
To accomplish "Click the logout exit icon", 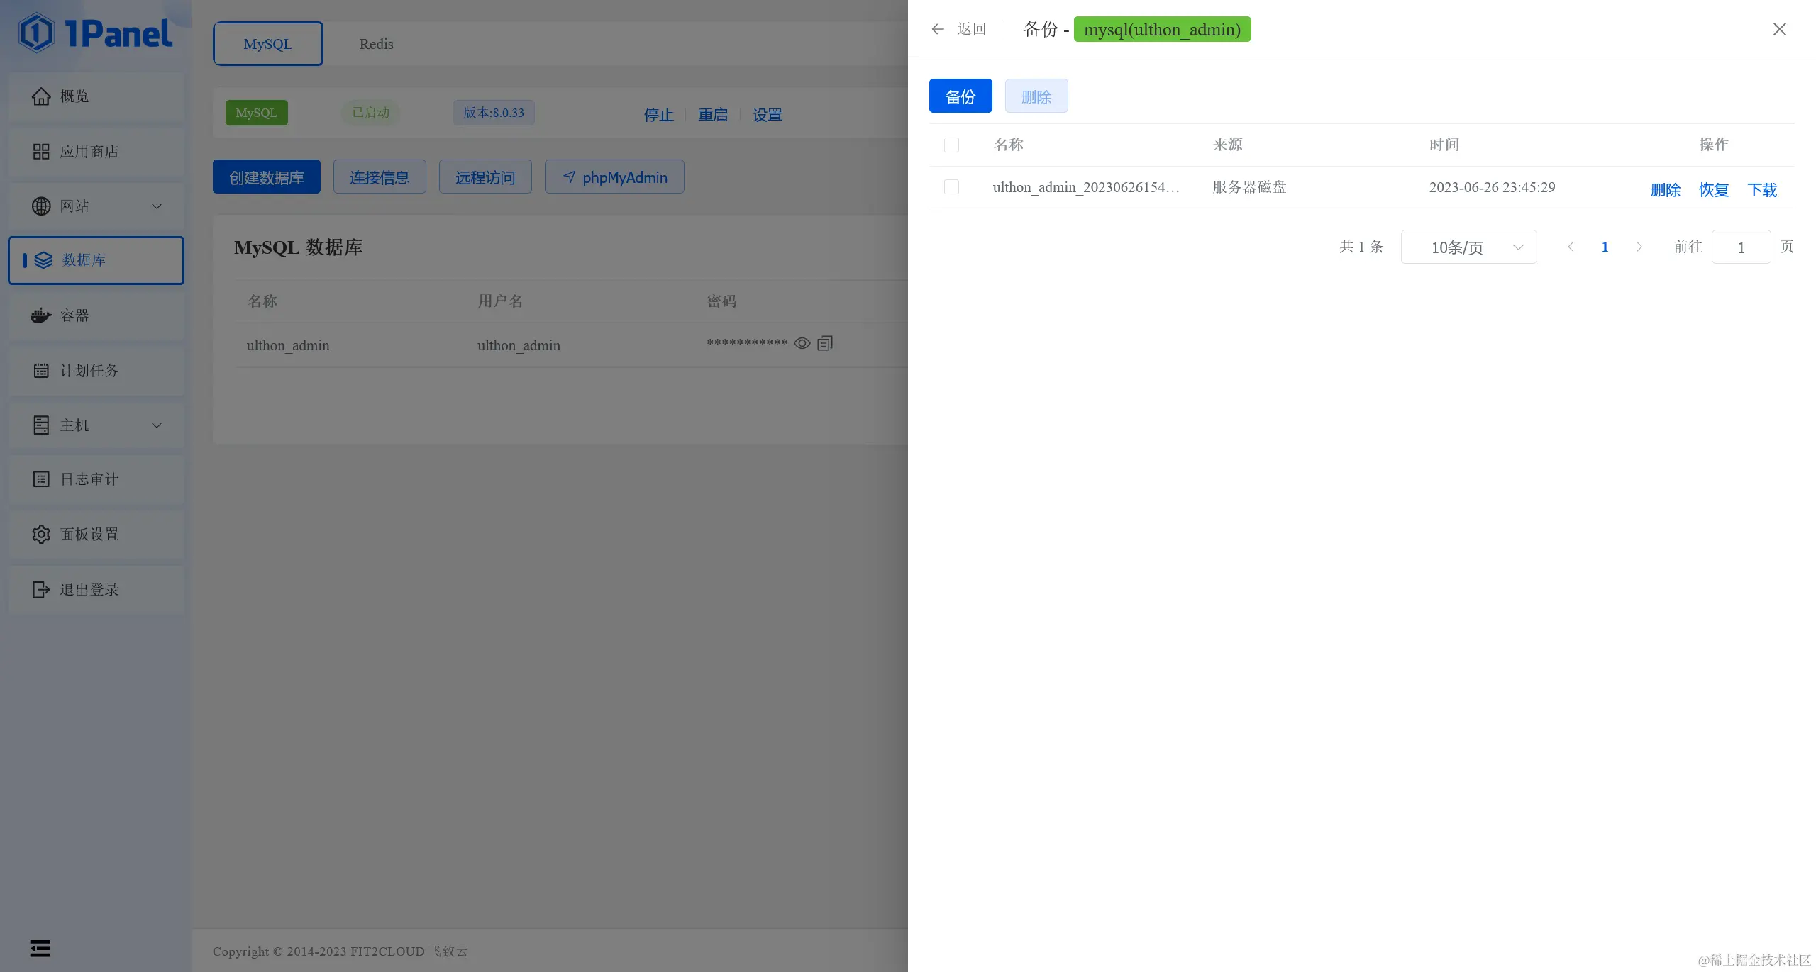I will click(41, 590).
